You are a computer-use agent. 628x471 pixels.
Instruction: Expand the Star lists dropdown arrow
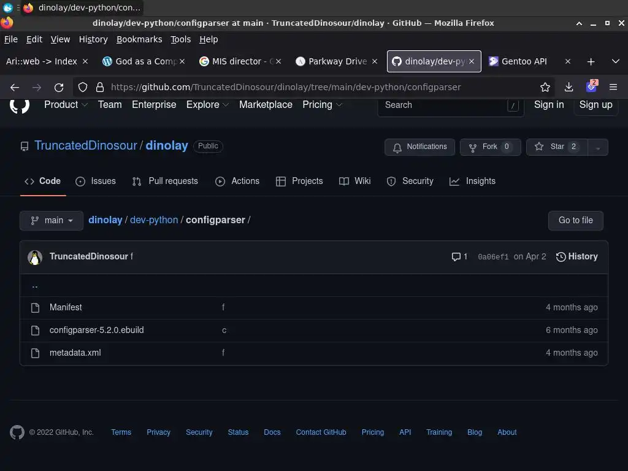[x=598, y=147]
